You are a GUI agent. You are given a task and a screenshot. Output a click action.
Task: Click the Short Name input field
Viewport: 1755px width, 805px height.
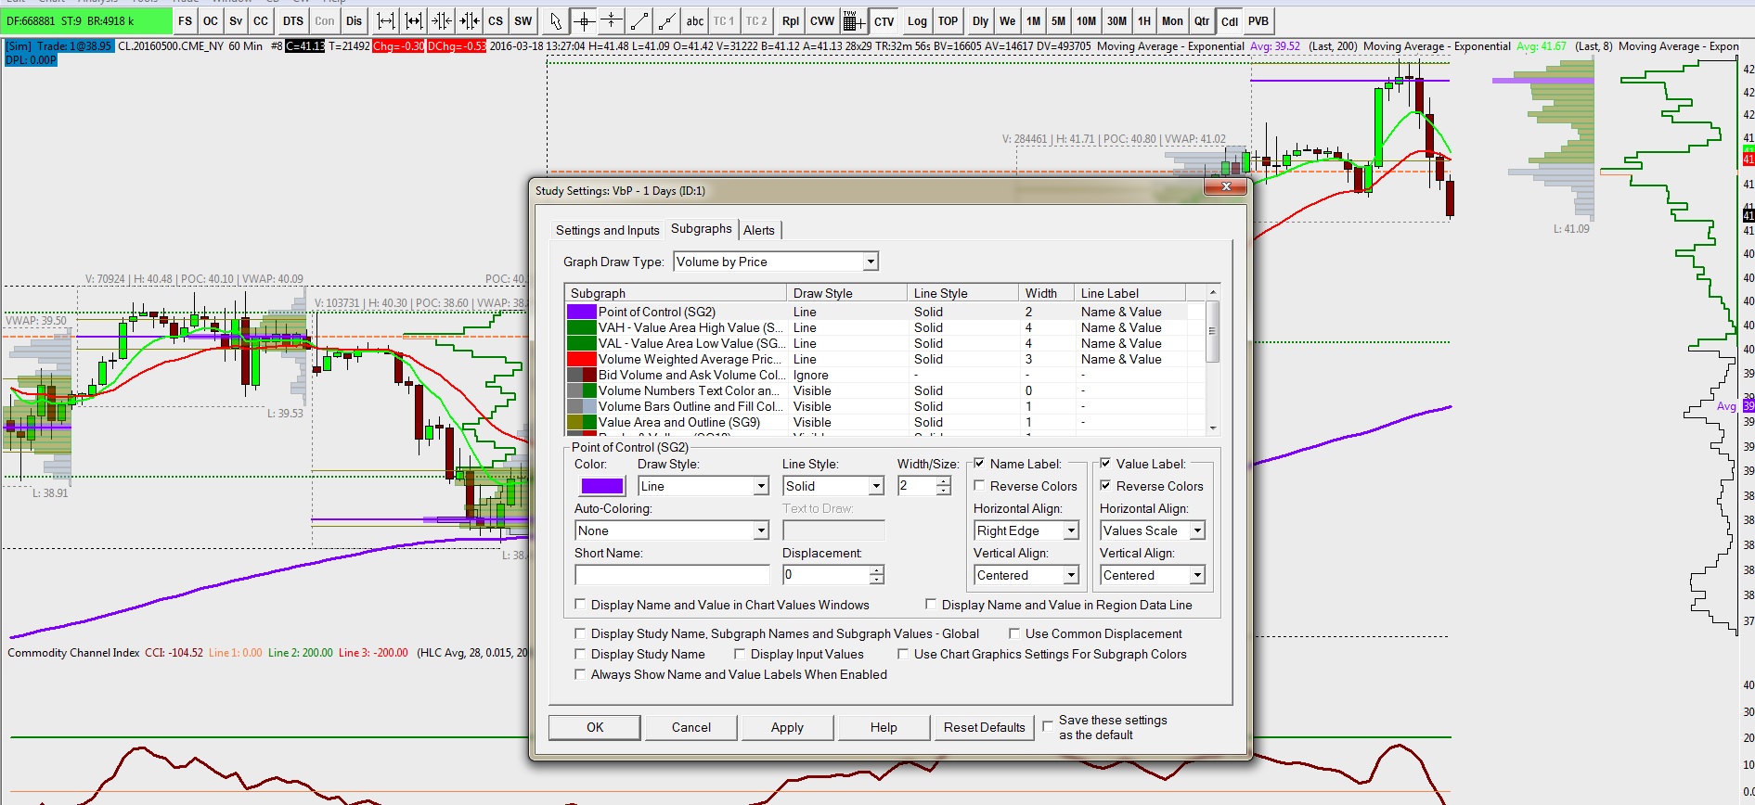[672, 575]
